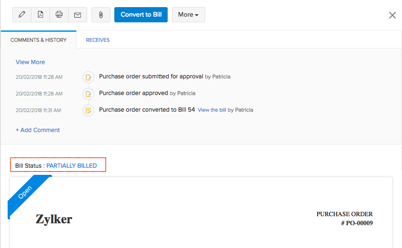Click the + Add Comment link

click(x=38, y=130)
